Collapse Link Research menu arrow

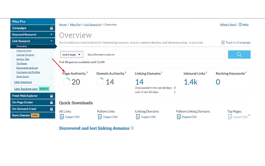click(x=51, y=41)
